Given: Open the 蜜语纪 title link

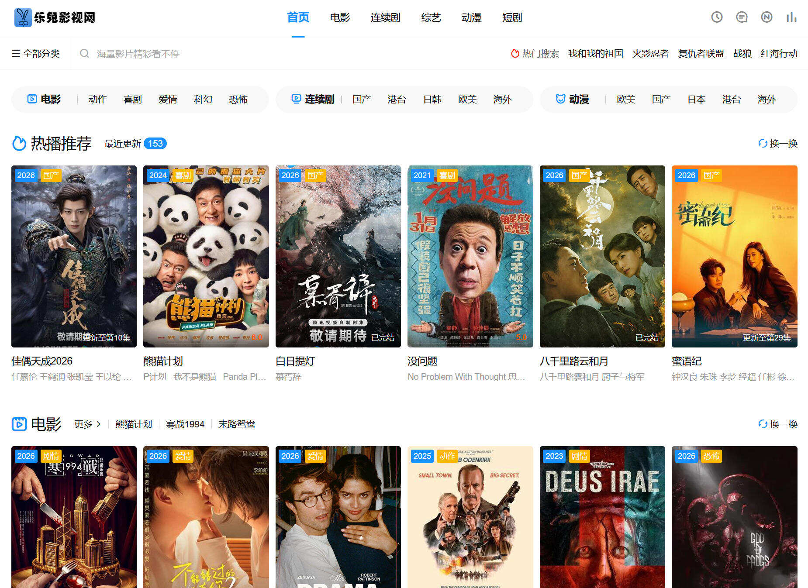Looking at the screenshot, I should click(687, 361).
